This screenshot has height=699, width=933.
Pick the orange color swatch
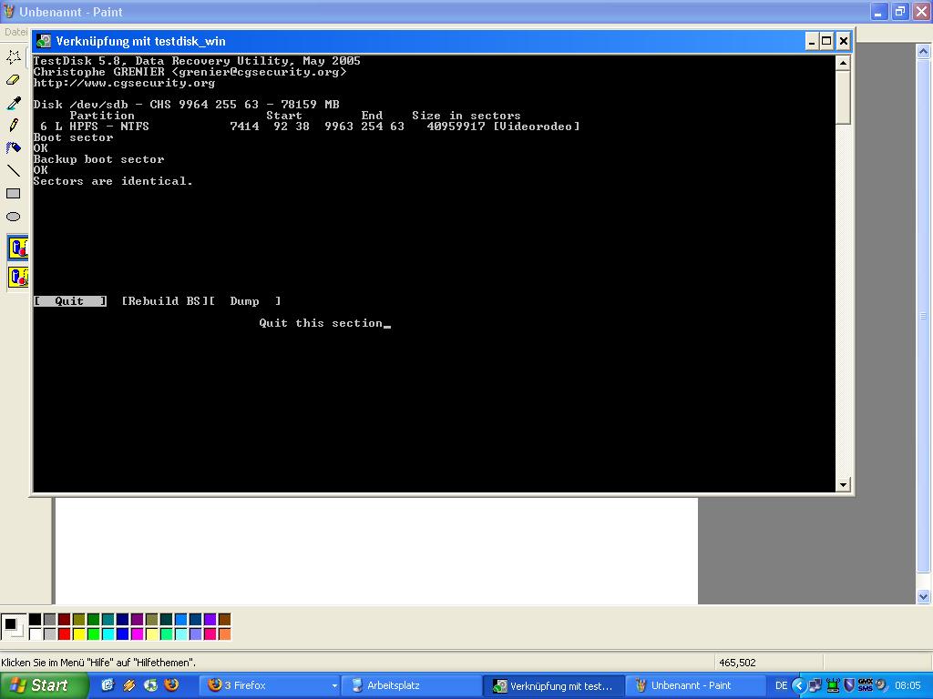tap(224, 634)
